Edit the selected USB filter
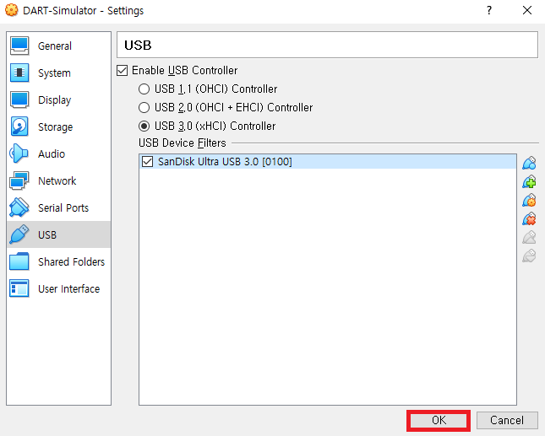 pos(530,200)
